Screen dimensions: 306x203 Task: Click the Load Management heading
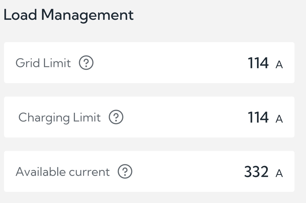pyautogui.click(x=69, y=15)
